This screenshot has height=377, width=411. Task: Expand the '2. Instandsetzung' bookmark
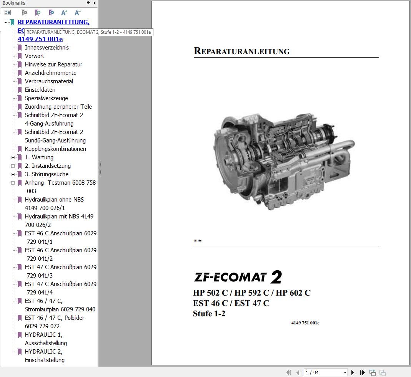[13, 166]
